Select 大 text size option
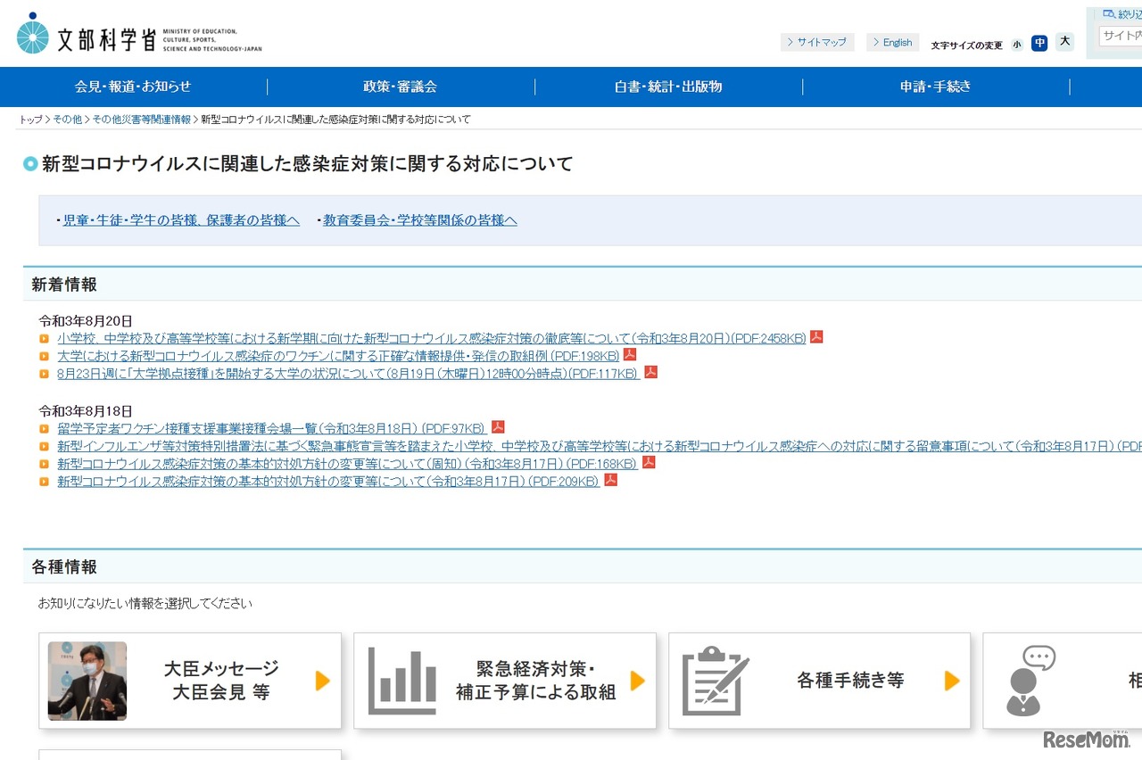Image resolution: width=1142 pixels, height=760 pixels. pos(1063,41)
